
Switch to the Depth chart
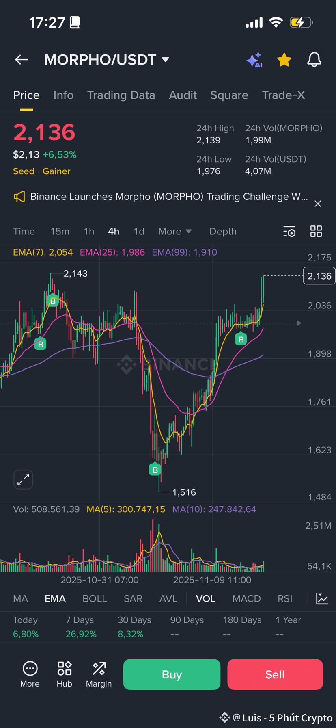tap(223, 232)
